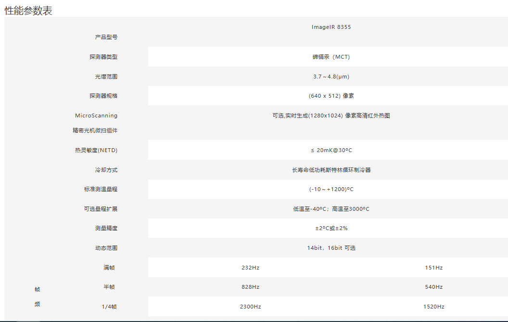Click the 540Hz frame rate cell
Viewport: 508px width, 322px height.
point(434,287)
